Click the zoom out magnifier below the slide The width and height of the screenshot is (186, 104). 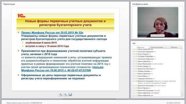coord(65,94)
